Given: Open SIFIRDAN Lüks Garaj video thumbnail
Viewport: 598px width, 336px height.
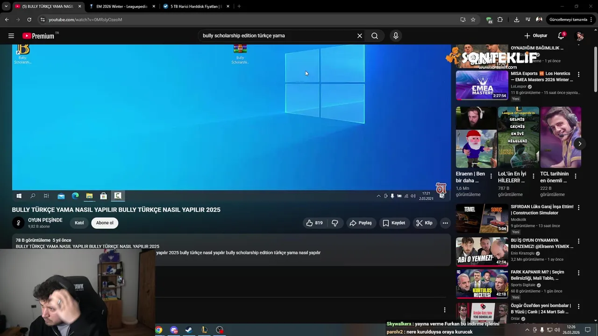Looking at the screenshot, I should pos(482,218).
